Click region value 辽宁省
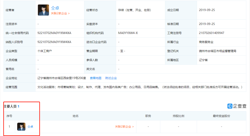250x136 pixels. [203, 60]
